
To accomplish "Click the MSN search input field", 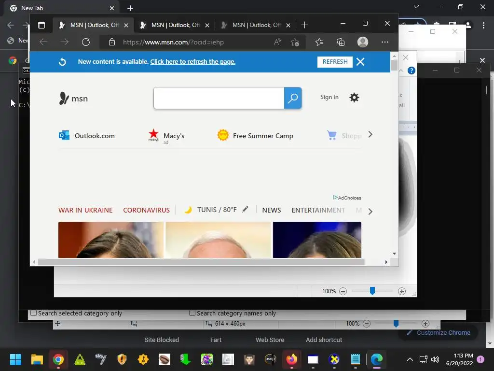I will pyautogui.click(x=219, y=98).
